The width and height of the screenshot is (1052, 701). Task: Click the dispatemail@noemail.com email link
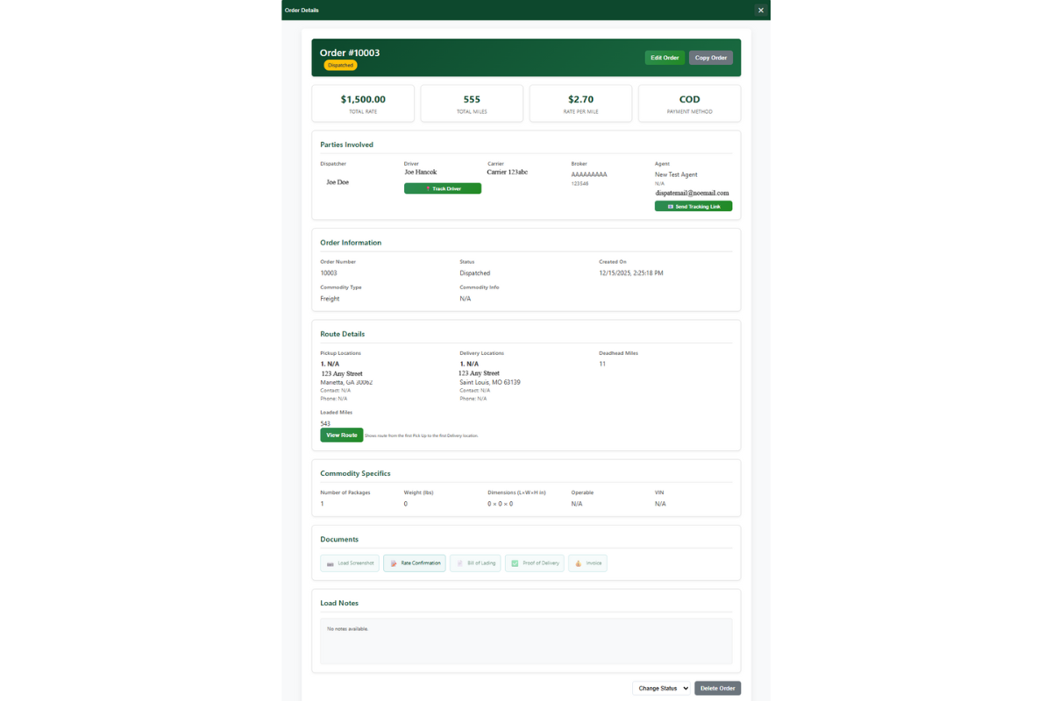pyautogui.click(x=692, y=191)
